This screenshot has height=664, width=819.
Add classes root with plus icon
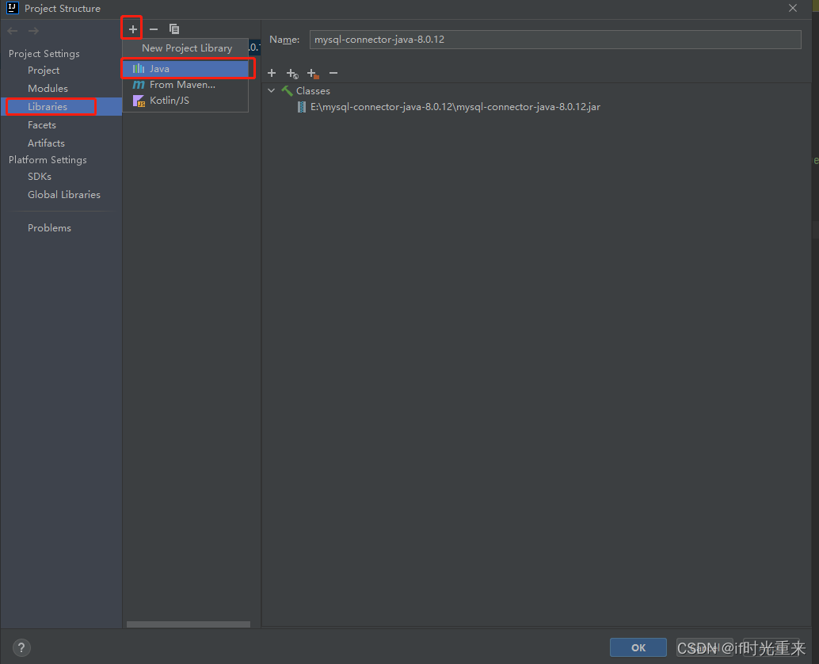(272, 73)
